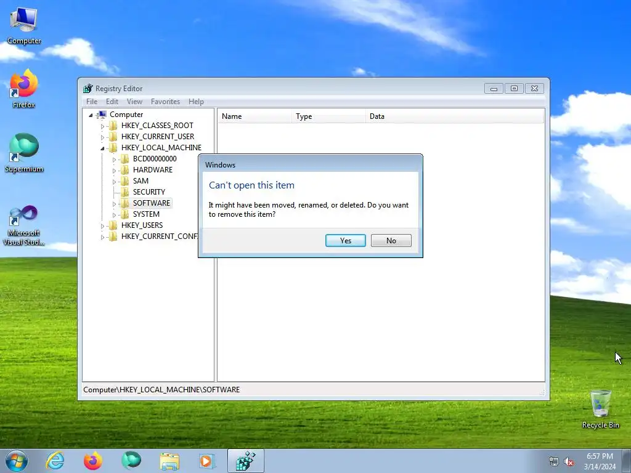Image resolution: width=631 pixels, height=473 pixels.
Task: Click the HKEY_CLASSES_ROOT folder icon
Action: pos(113,126)
